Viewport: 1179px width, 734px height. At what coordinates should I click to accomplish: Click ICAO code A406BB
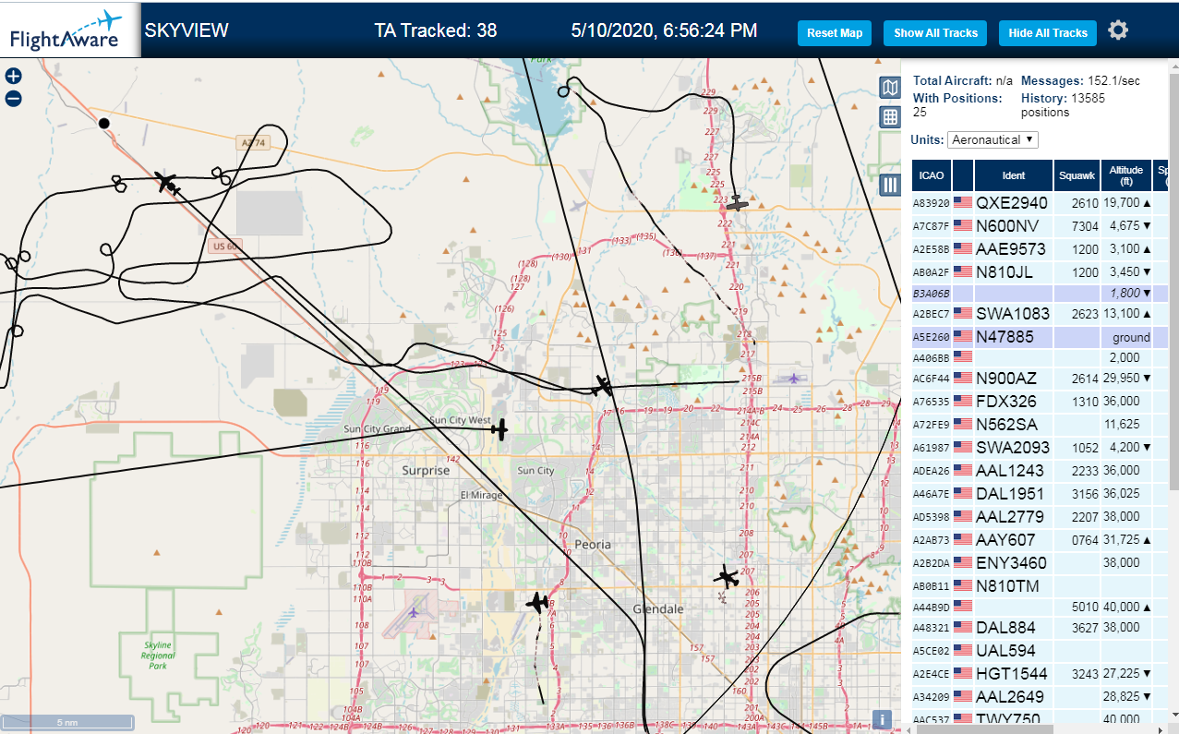point(931,358)
